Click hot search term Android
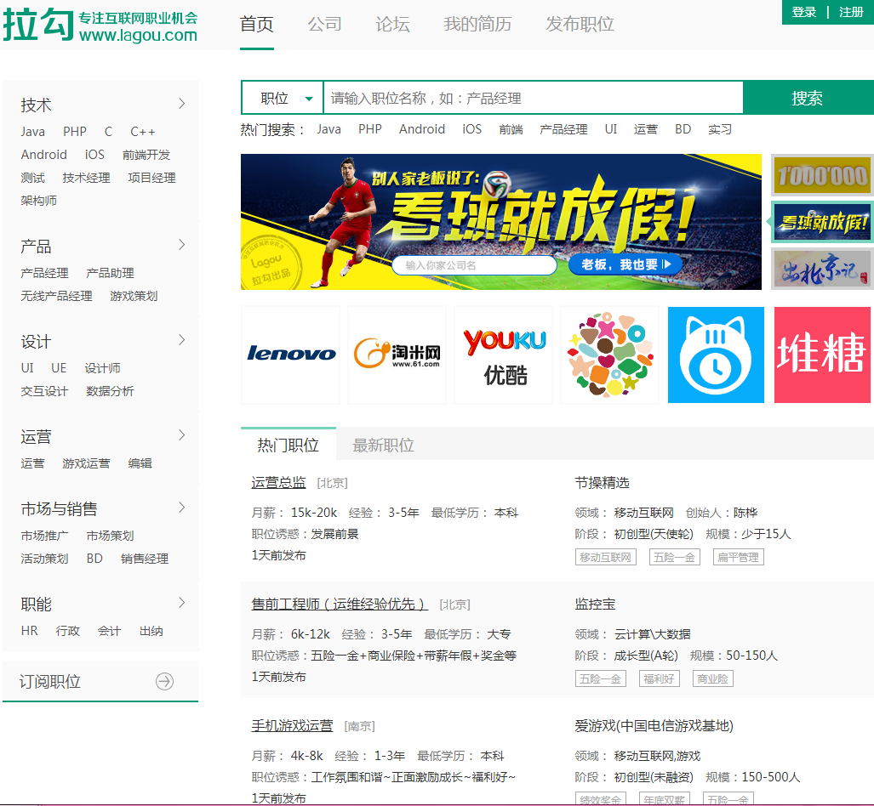The image size is (874, 806). (422, 129)
